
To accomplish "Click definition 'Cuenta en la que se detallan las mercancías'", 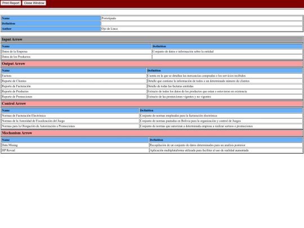I will tap(225, 76).
